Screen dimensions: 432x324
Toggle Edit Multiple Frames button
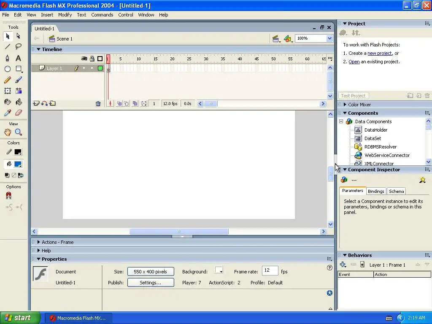(135, 104)
